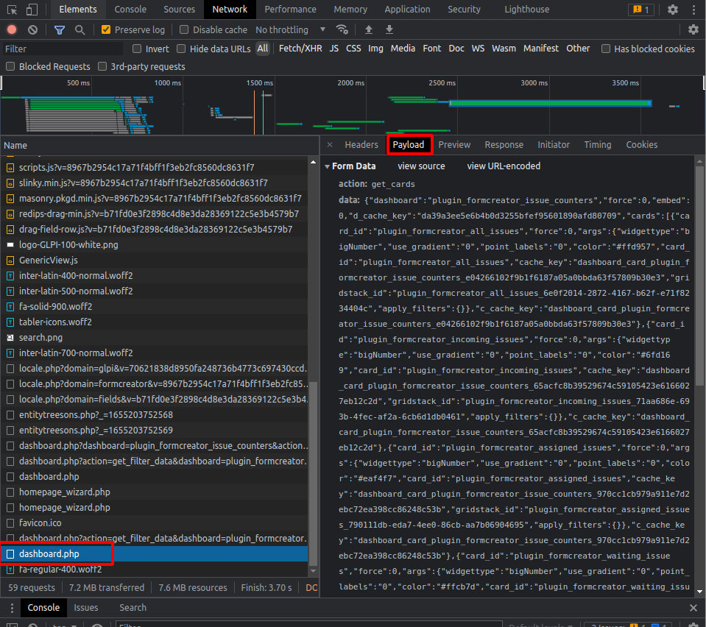Viewport: 706px width, 627px height.
Task: Open network conditions settings icon
Action: [342, 29]
